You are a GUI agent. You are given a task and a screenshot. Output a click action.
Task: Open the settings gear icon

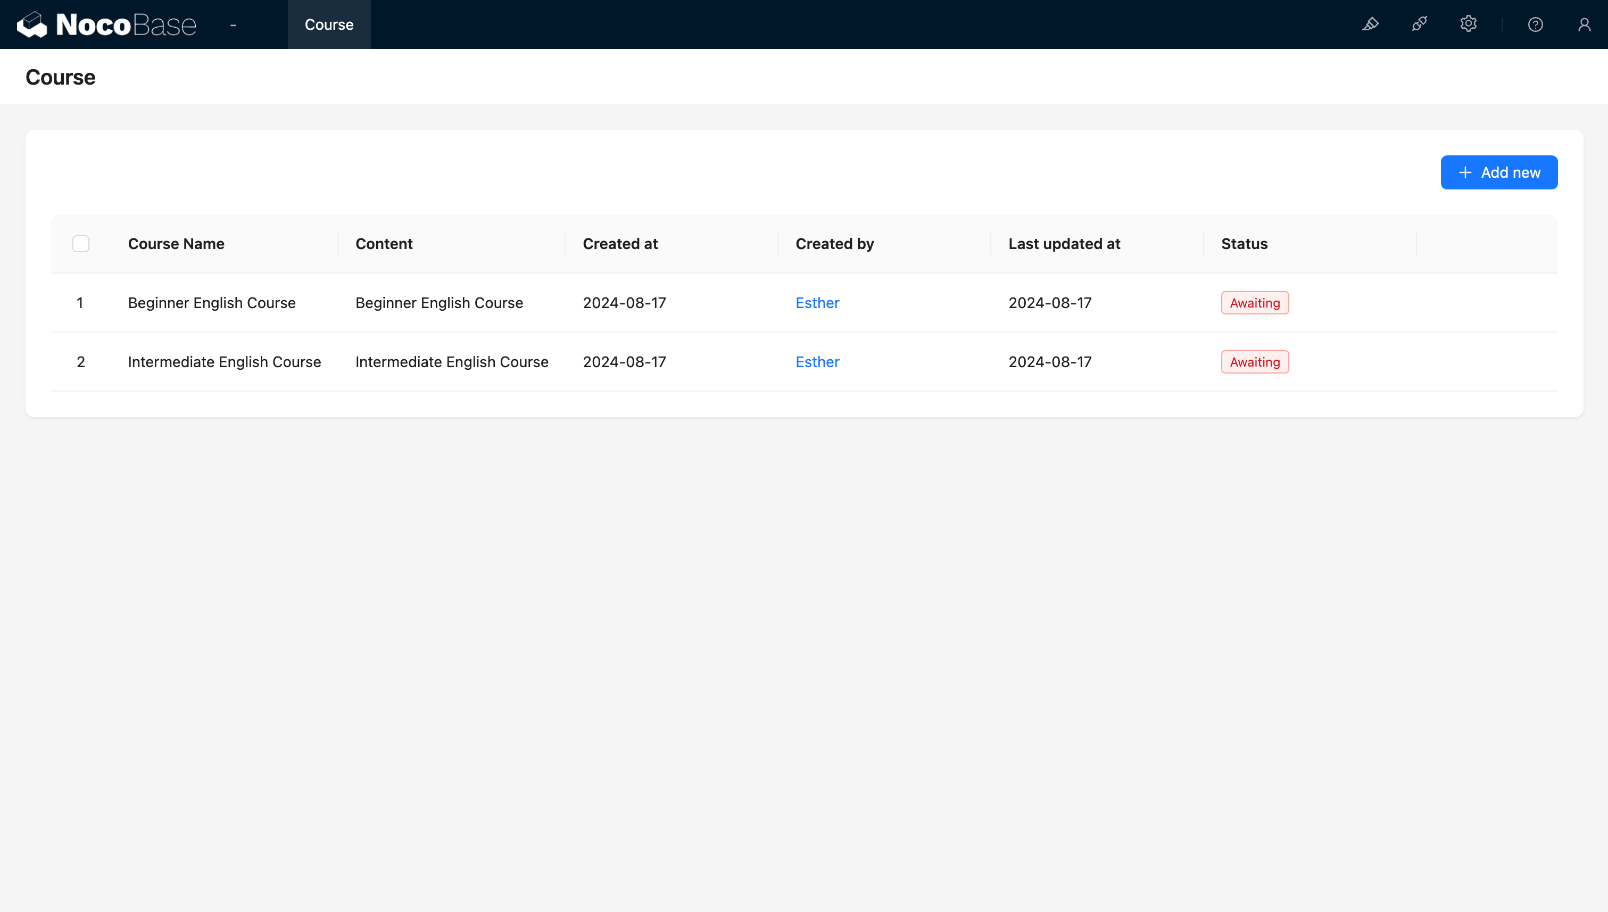(1468, 24)
